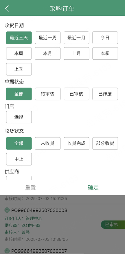Viewport: 125px width, 254px height.
Task: Select 最近一周 date range option
Action: (x=48, y=38)
